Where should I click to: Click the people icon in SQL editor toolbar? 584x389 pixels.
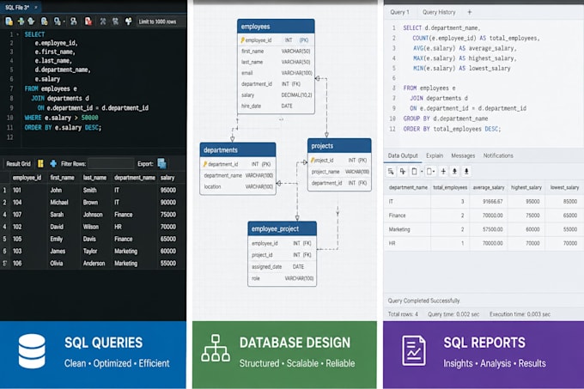(x=74, y=21)
